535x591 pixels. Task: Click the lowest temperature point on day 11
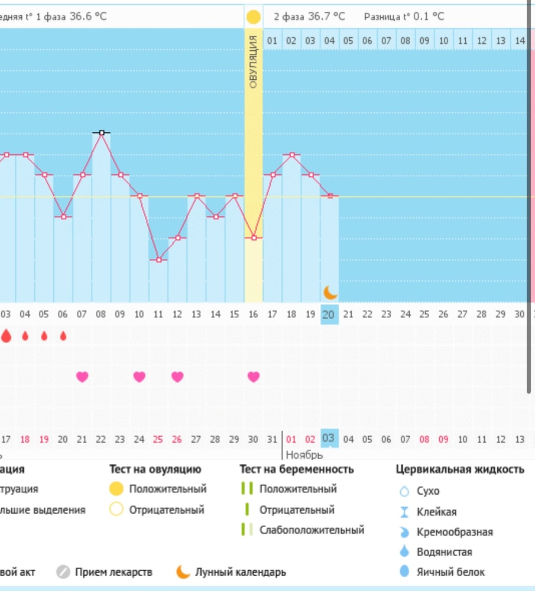(x=158, y=259)
